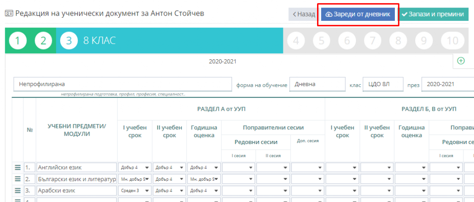
Task: Open Раздел Б I срок dropdown for Английски
Action: (343, 167)
